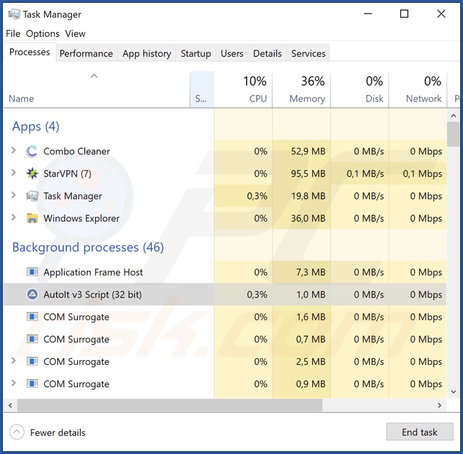This screenshot has height=454, width=463.
Task: Click the vertical scrollbar down arrow
Action: pyautogui.click(x=454, y=392)
